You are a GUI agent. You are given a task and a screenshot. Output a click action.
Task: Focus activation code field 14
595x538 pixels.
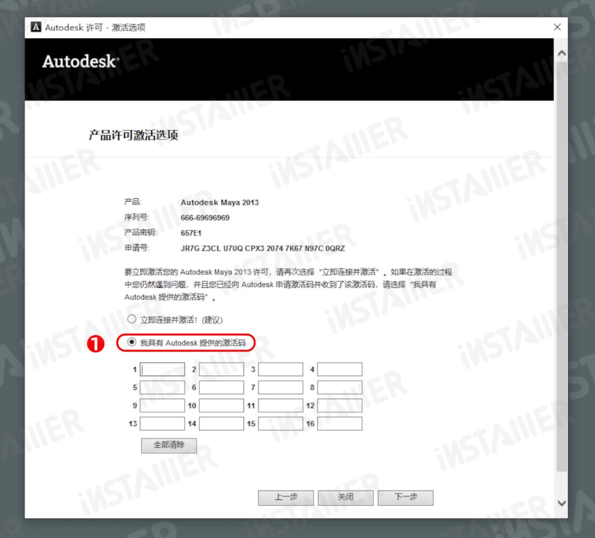coord(221,424)
